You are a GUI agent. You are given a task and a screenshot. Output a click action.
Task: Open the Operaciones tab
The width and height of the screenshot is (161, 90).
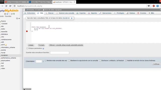[x=105, y=13]
